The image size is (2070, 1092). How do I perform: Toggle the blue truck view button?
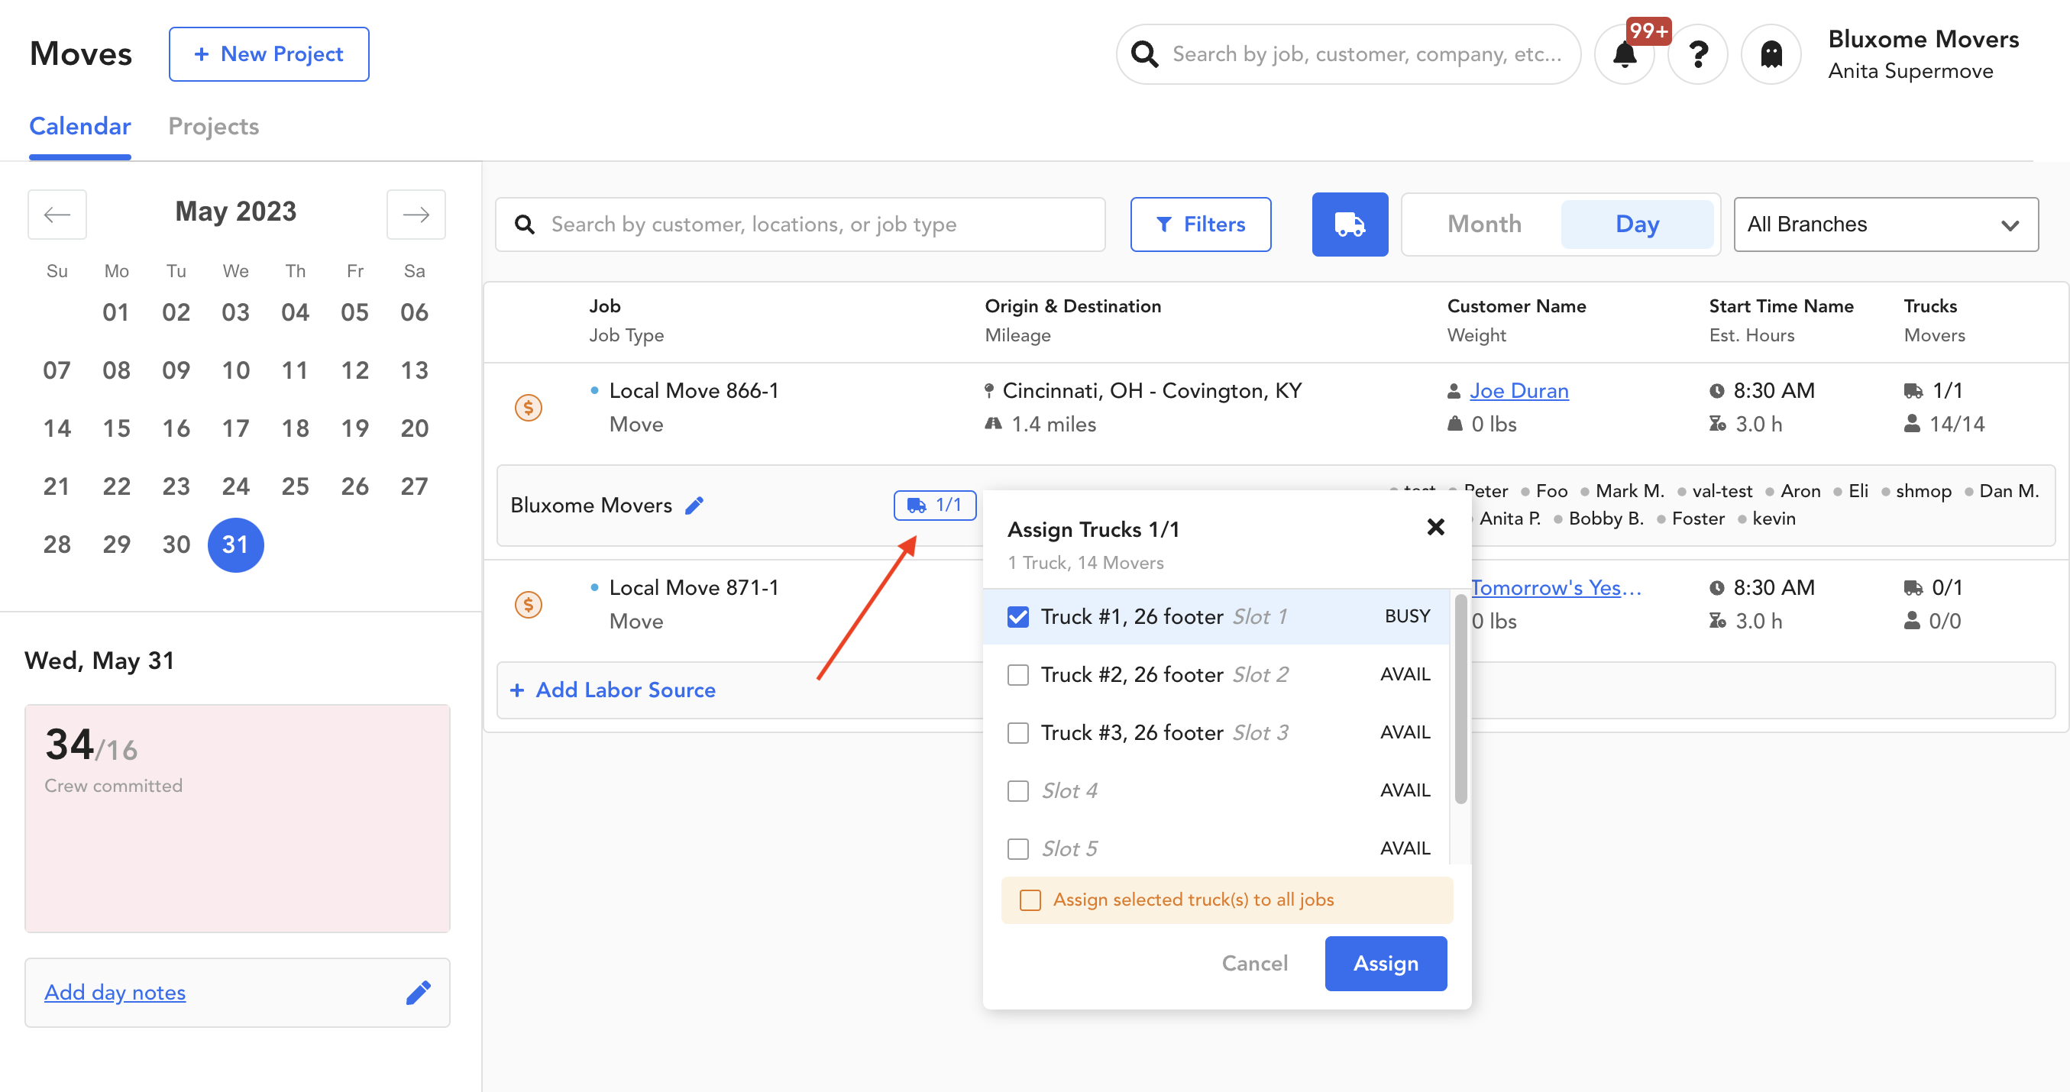pyautogui.click(x=1349, y=225)
